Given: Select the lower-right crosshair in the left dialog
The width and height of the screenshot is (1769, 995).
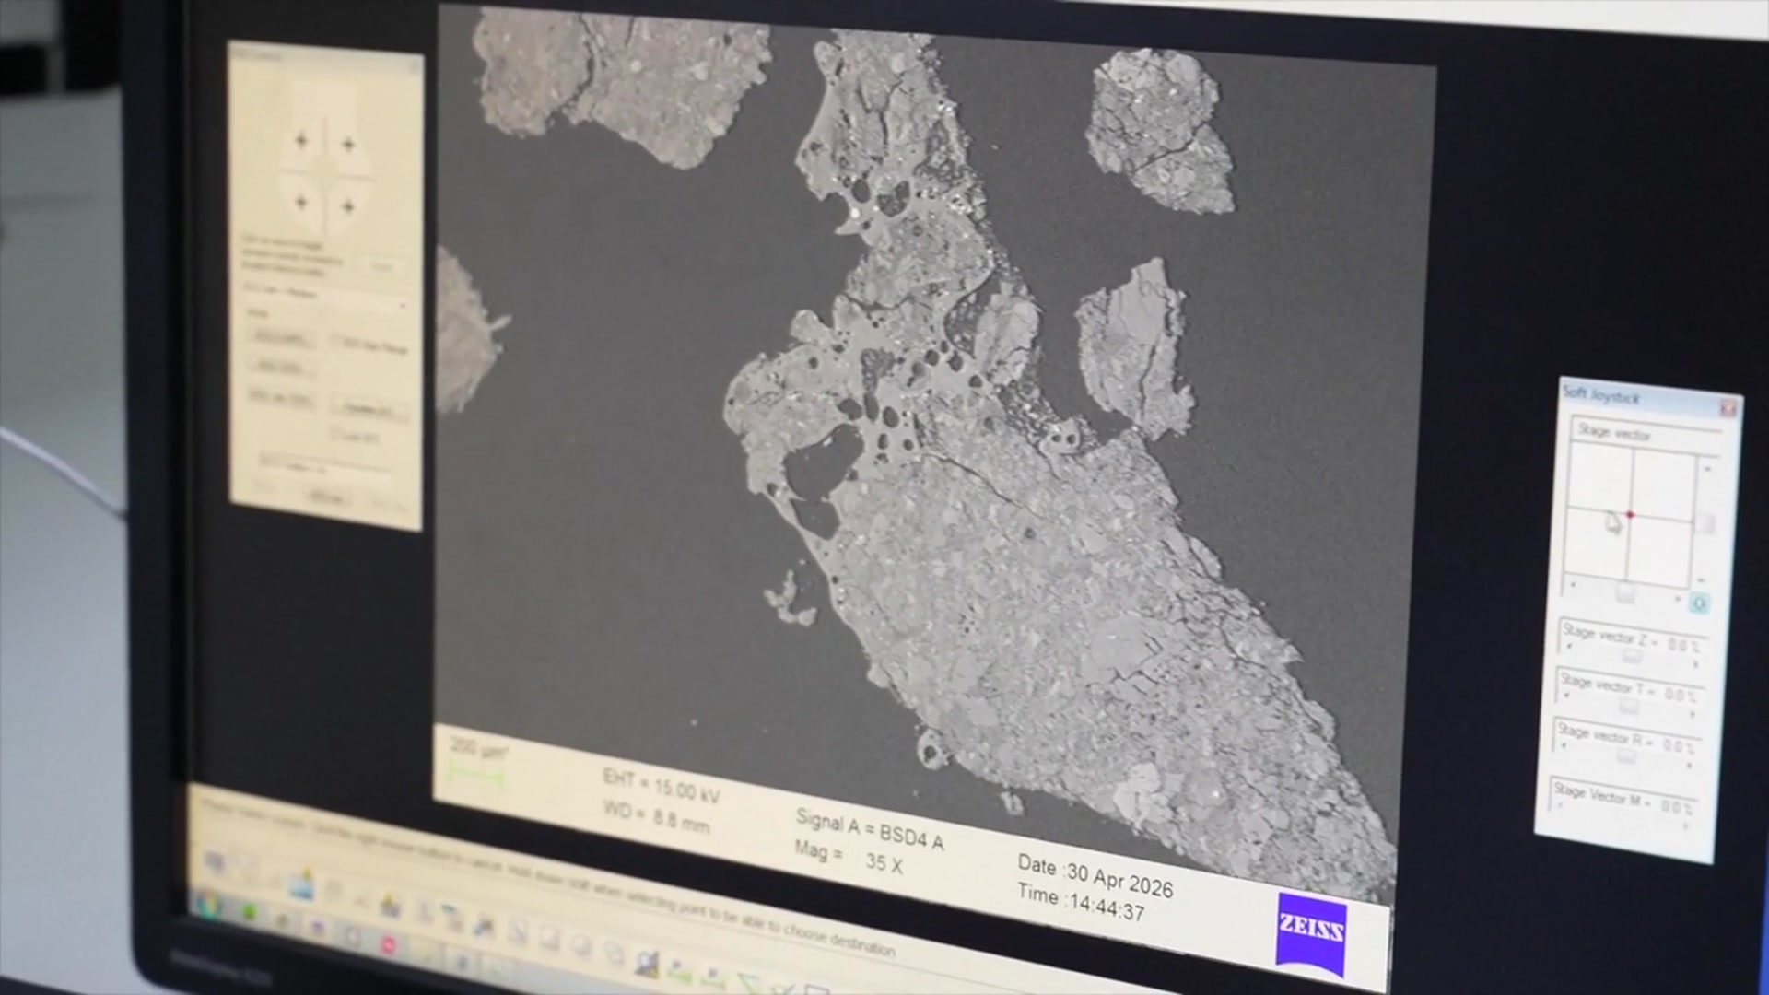Looking at the screenshot, I should [x=348, y=206].
